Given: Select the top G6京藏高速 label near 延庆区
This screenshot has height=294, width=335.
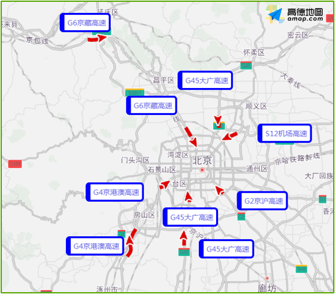Looking at the screenshot, I should pos(85,23).
